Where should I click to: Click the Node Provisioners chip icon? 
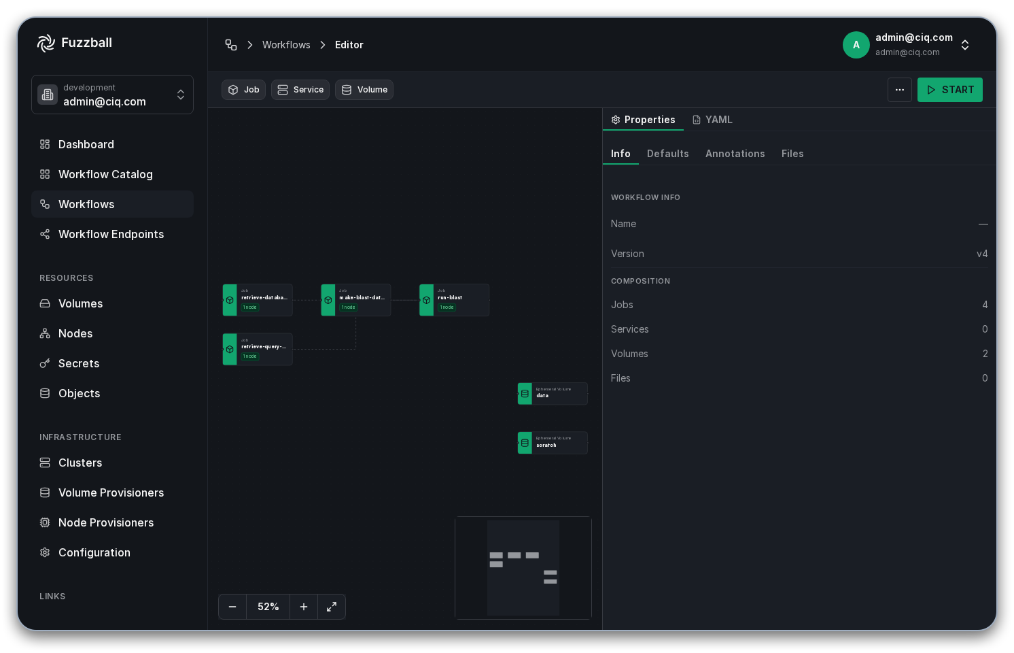(x=45, y=522)
